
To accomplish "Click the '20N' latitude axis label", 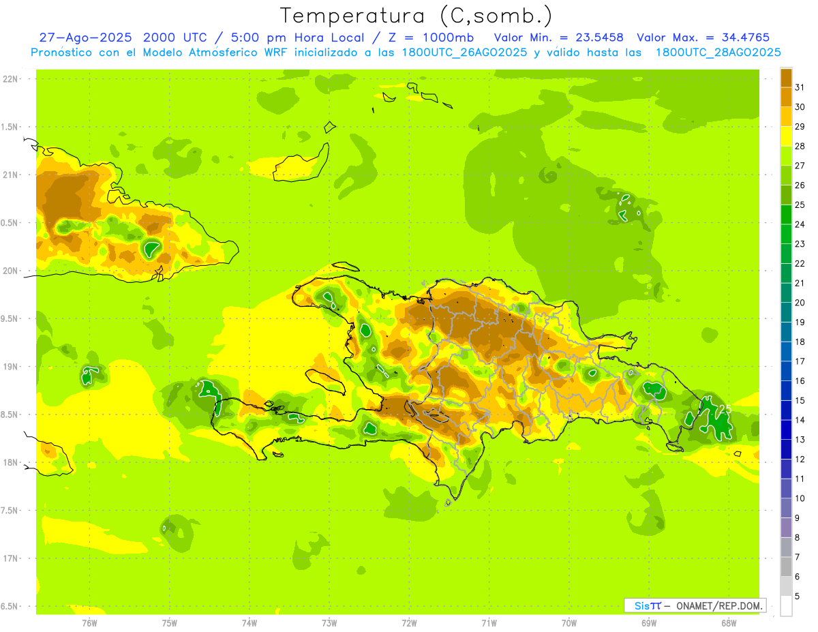I will [12, 271].
